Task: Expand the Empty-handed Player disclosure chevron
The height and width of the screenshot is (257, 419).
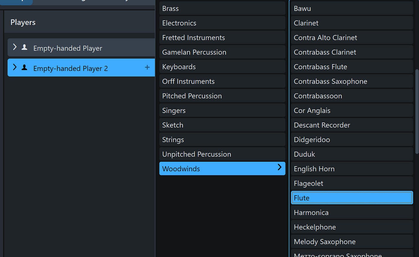Action: [14, 47]
